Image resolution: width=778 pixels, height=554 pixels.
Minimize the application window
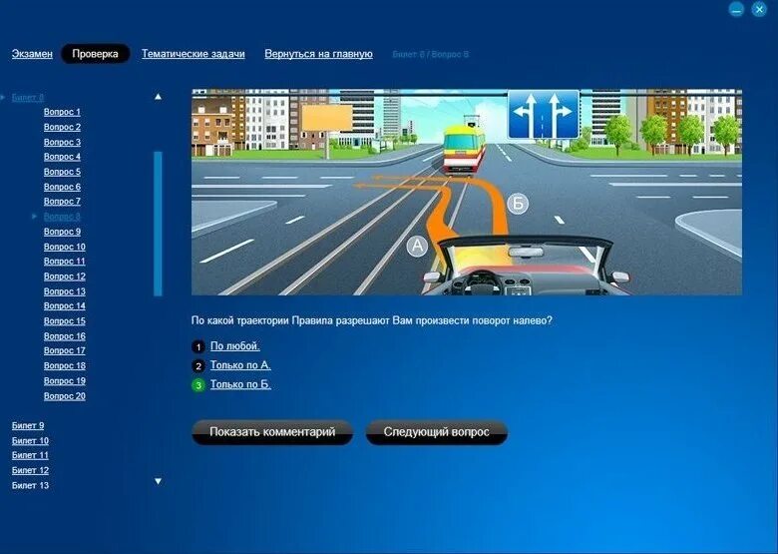click(x=736, y=9)
